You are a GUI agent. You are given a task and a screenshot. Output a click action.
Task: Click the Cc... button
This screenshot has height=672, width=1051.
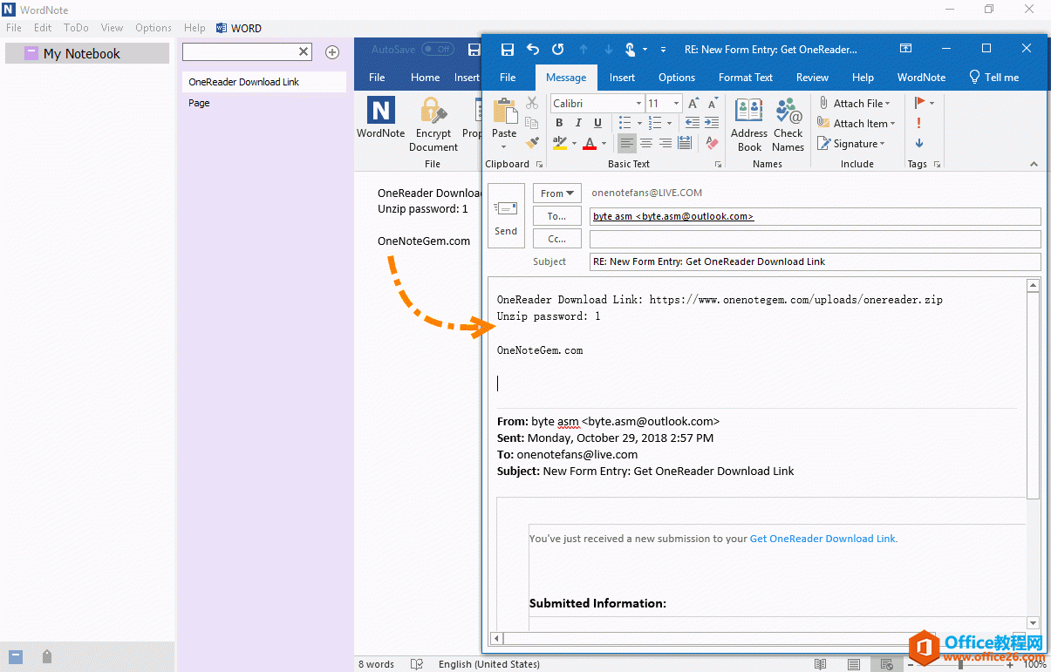(557, 239)
